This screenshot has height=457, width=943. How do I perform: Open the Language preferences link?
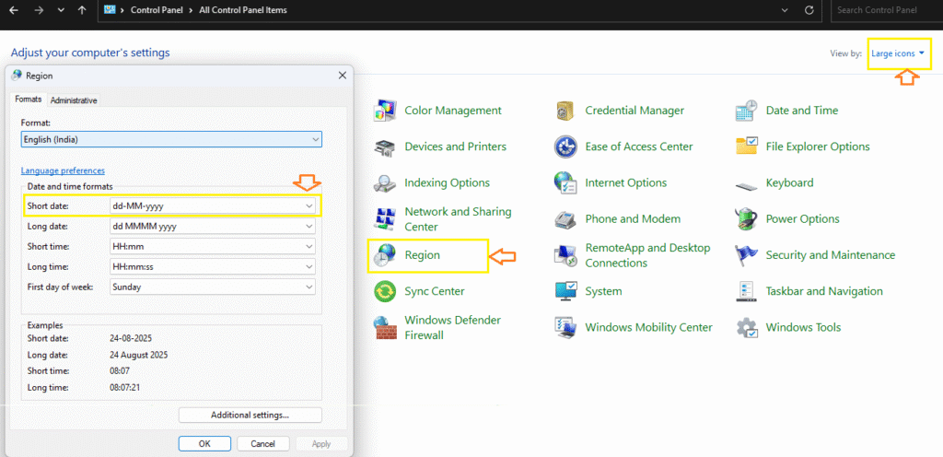(x=63, y=170)
